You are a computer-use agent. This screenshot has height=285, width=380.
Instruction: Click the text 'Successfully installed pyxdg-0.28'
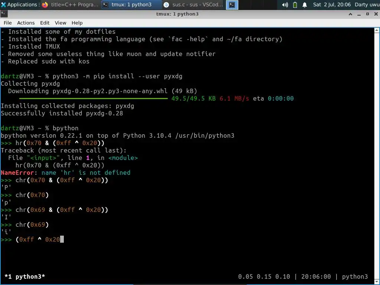tap(62, 114)
